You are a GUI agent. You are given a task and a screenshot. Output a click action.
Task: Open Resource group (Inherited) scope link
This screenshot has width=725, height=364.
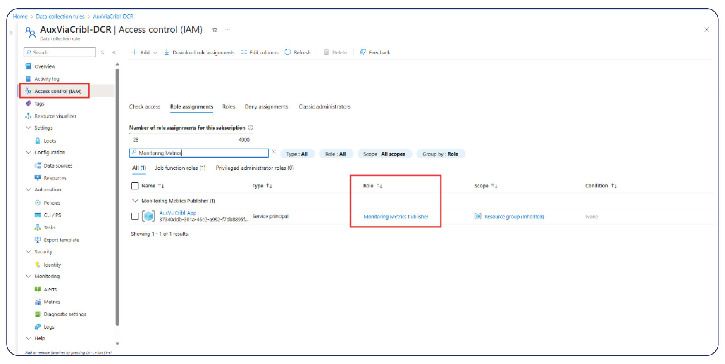[514, 217]
